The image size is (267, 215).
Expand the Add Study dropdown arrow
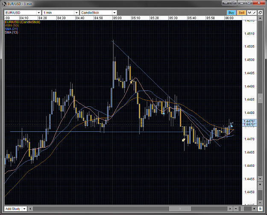[24, 209]
